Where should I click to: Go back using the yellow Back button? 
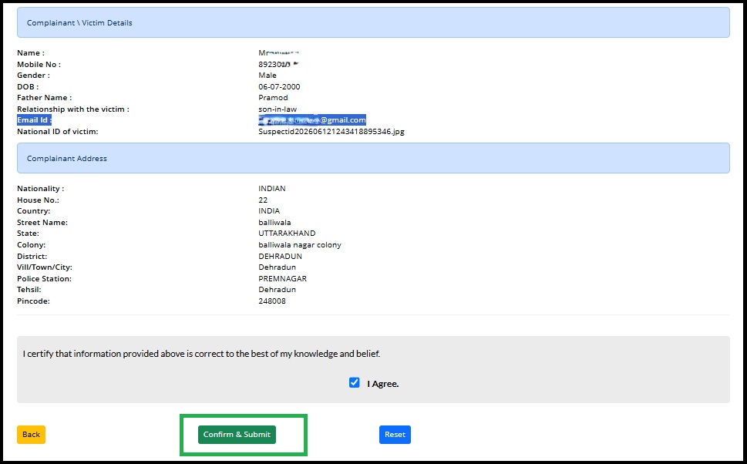tap(31, 435)
